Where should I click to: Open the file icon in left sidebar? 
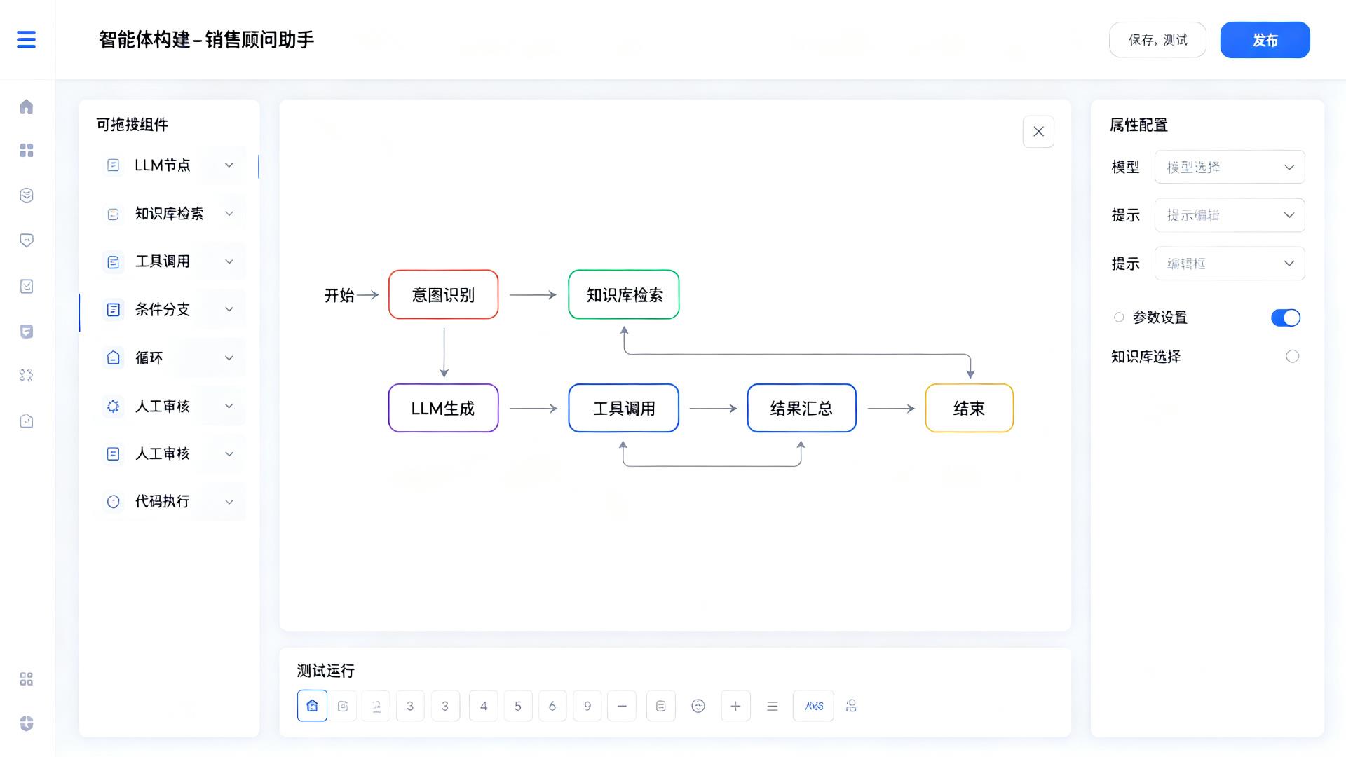coord(27,421)
